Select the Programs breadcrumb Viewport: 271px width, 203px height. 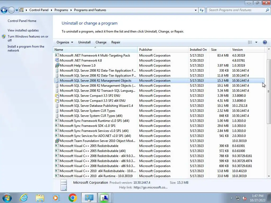click(x=61, y=10)
